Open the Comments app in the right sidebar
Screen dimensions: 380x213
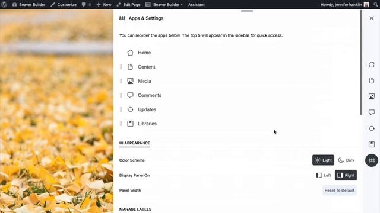[372, 112]
